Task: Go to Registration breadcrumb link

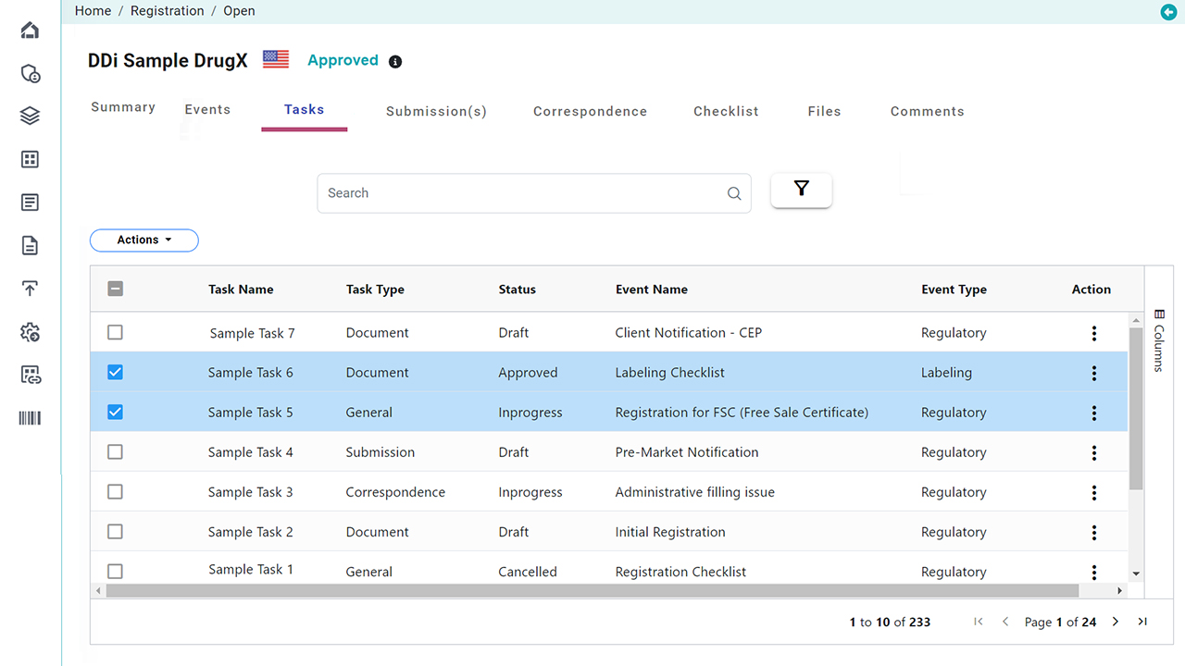Action: coord(168,11)
